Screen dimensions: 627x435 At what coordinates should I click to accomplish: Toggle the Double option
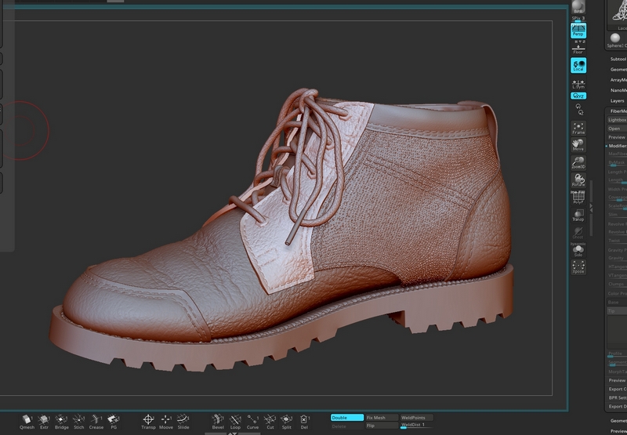click(346, 418)
